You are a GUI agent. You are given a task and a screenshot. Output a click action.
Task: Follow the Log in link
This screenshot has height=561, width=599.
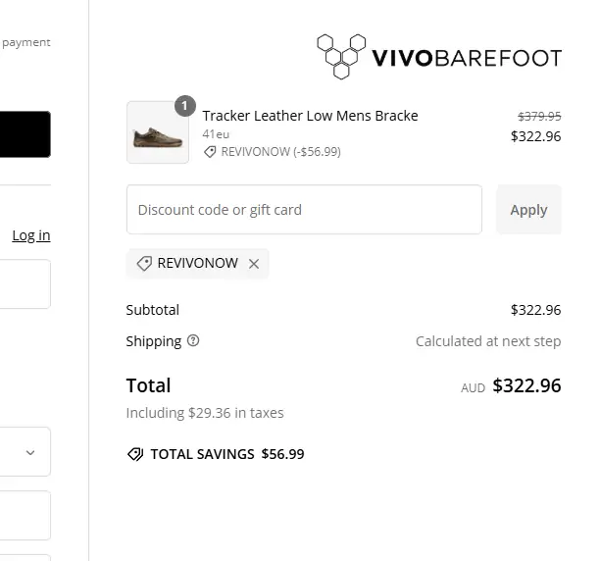click(x=30, y=235)
